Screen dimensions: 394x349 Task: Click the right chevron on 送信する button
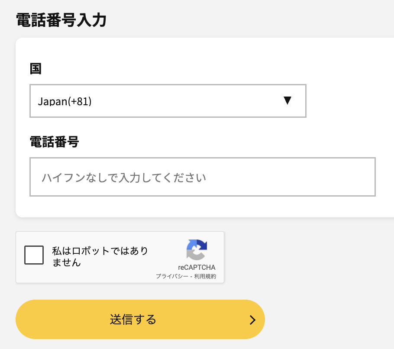click(x=252, y=320)
